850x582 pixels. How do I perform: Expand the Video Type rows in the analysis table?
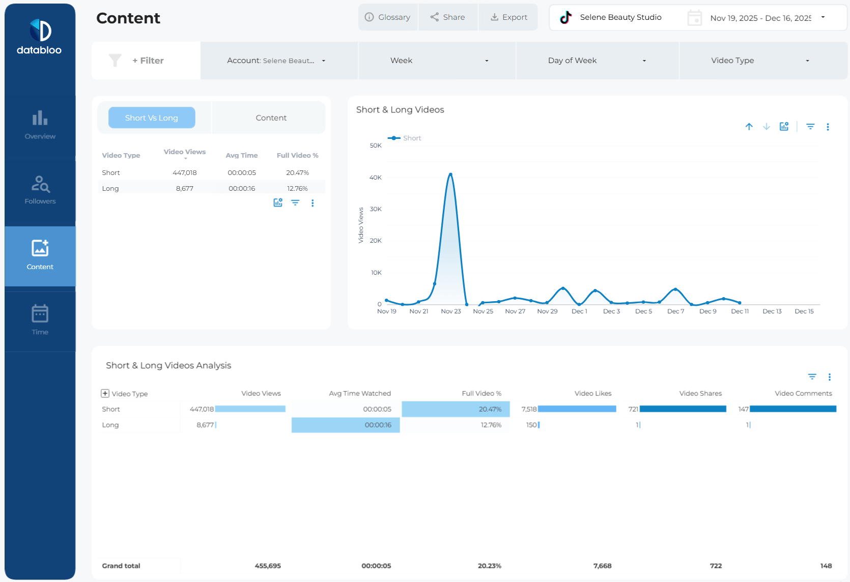click(105, 393)
